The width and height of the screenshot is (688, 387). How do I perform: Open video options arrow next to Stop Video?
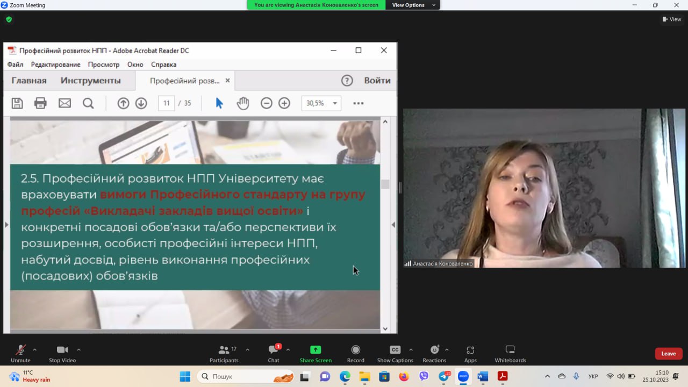pyautogui.click(x=79, y=349)
